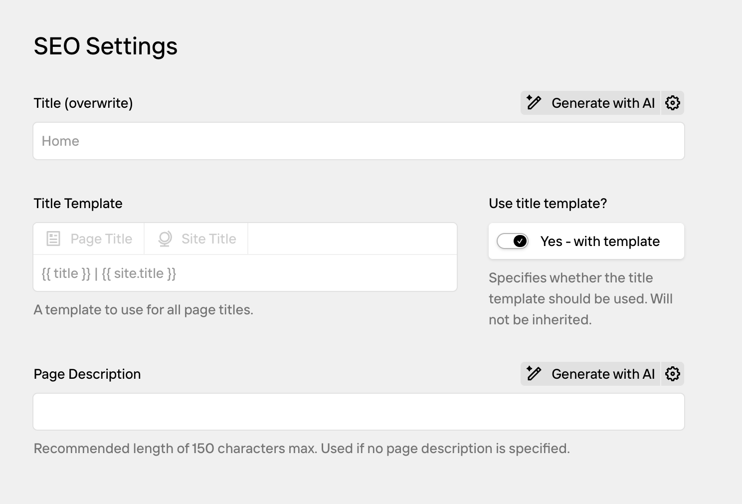Viewport: 742px width, 504px height.
Task: Click into the title template code field
Action: [x=245, y=273]
